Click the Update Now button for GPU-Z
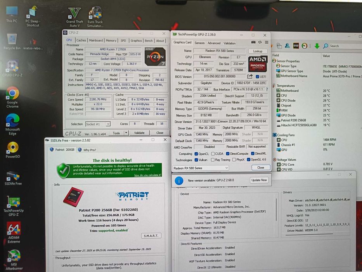This screenshot has width=362, height=272. pos(259,180)
